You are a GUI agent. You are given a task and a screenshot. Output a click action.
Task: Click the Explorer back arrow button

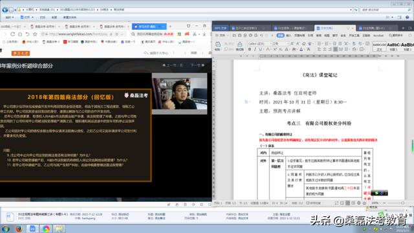pos(5,10)
